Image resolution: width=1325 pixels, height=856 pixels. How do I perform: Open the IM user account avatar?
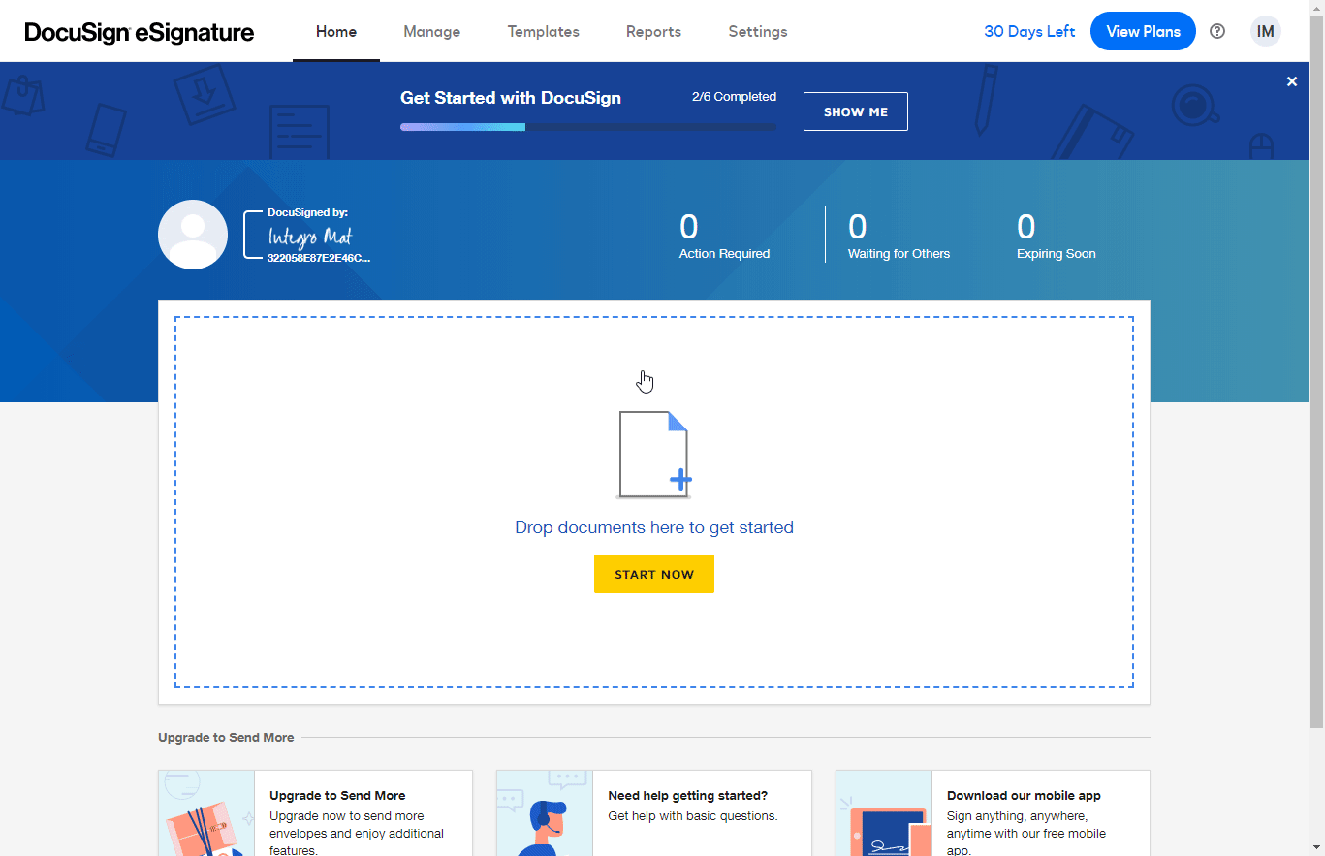(x=1265, y=31)
